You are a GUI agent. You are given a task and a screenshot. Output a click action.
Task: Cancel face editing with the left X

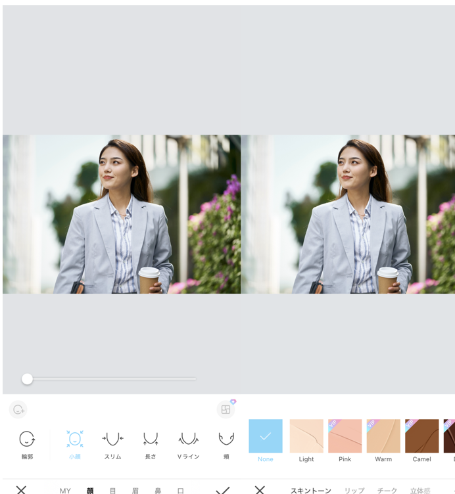pyautogui.click(x=21, y=489)
